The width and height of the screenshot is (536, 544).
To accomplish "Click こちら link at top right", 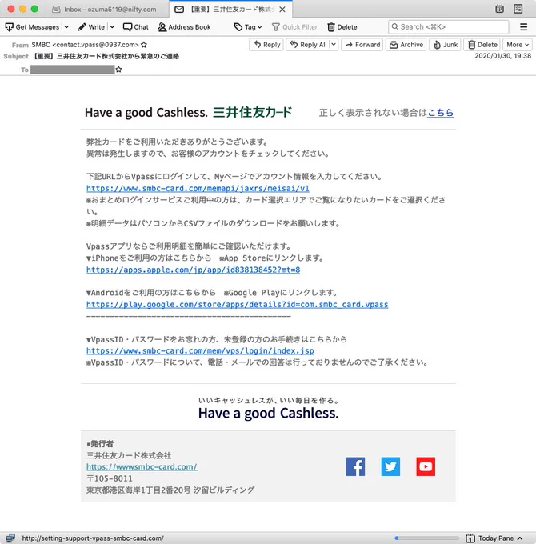I will tap(440, 113).
